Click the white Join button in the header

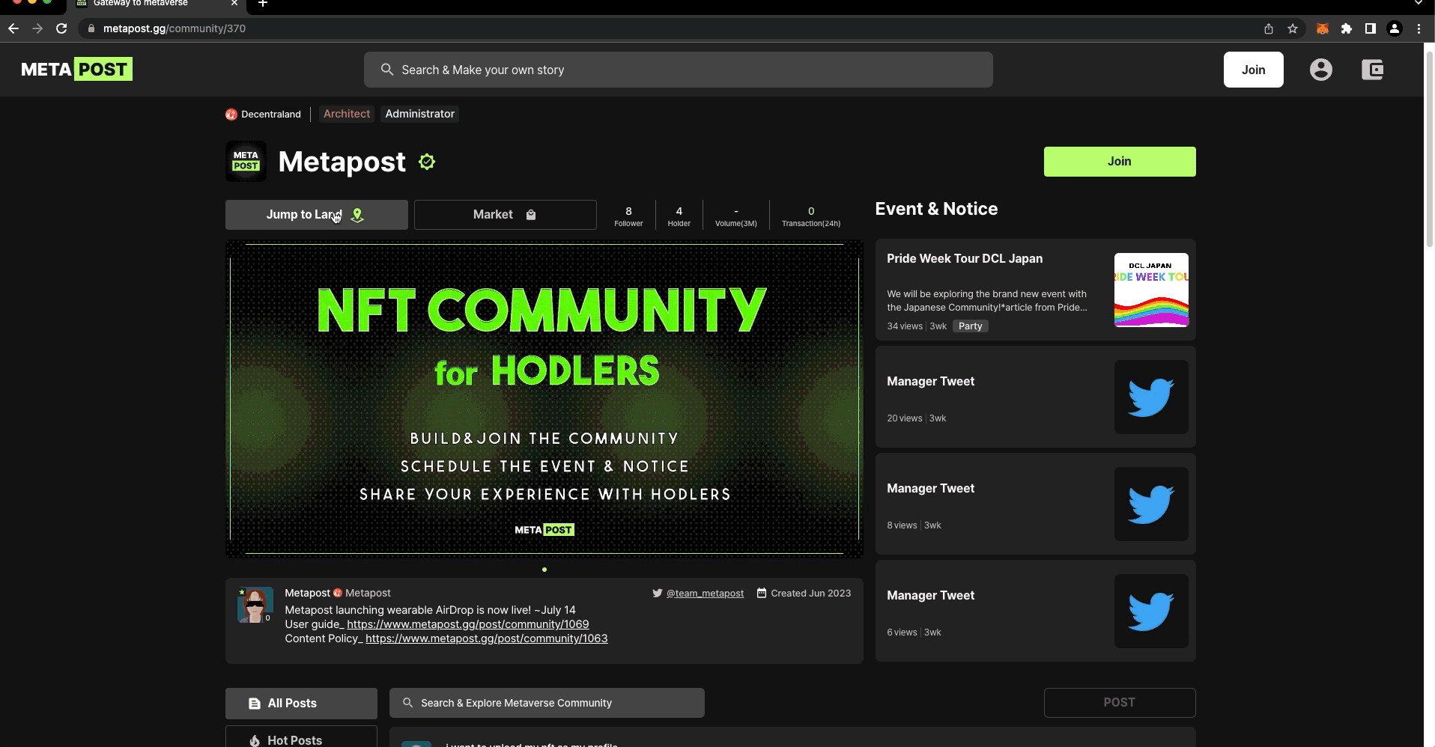point(1253,70)
